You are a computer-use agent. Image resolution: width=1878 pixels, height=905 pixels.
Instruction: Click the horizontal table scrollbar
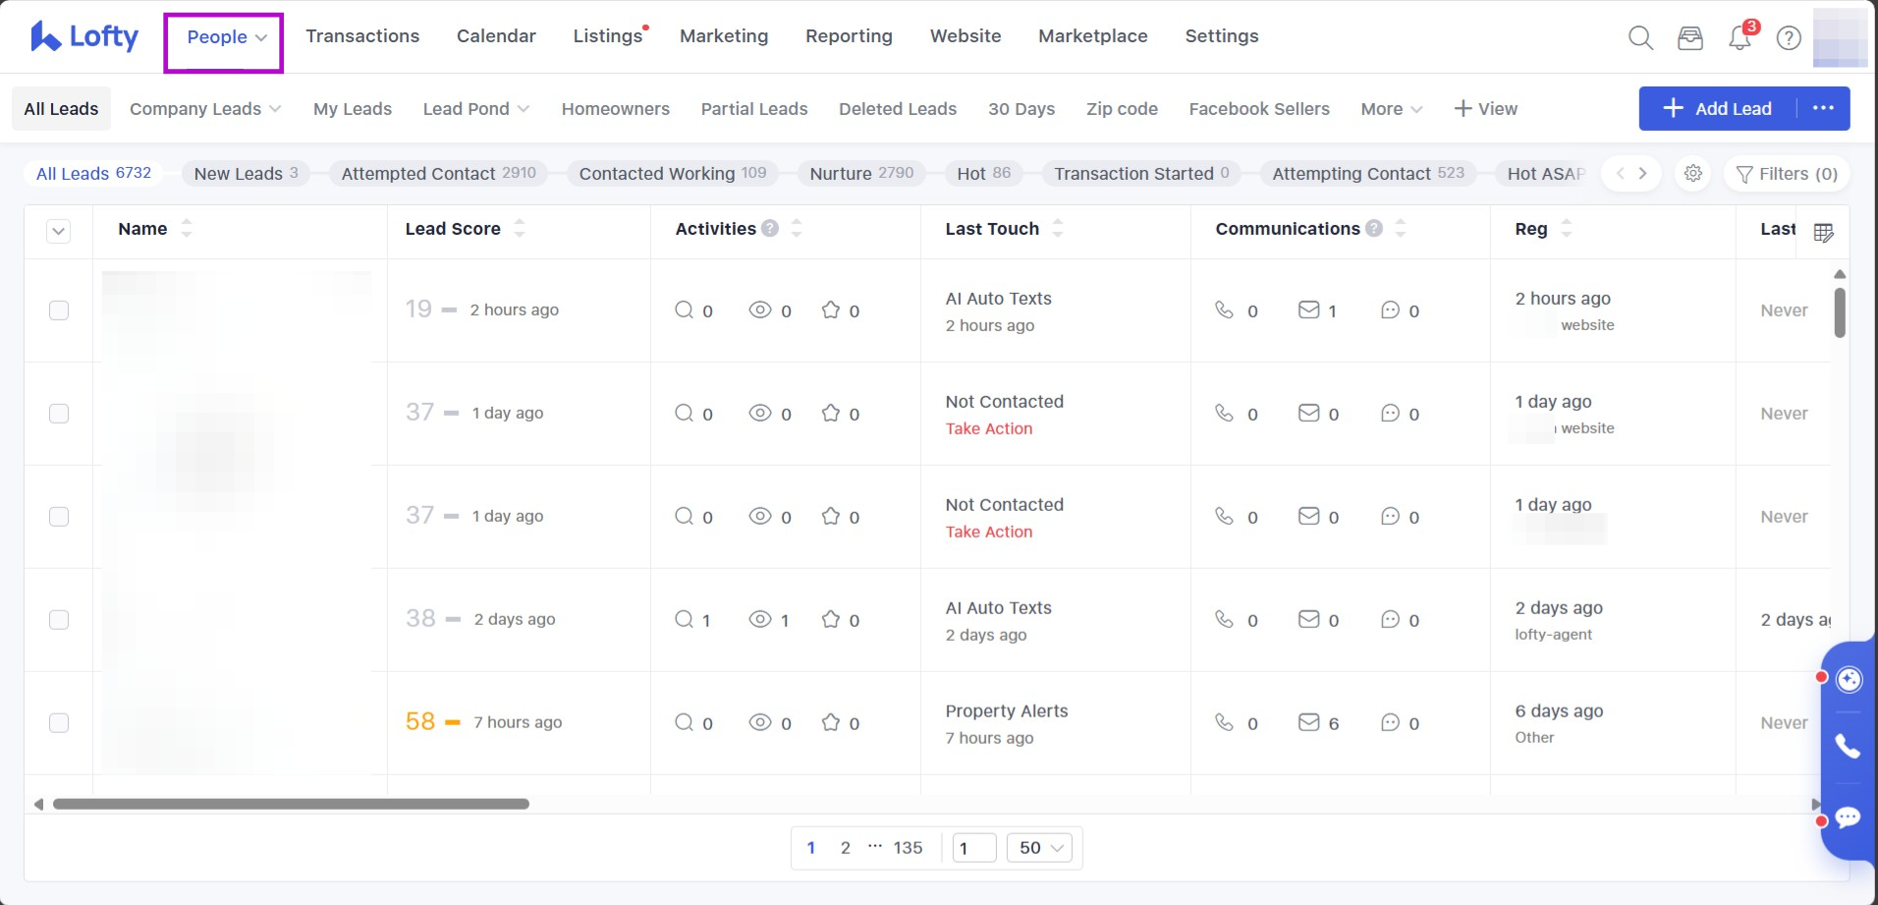[x=291, y=804]
